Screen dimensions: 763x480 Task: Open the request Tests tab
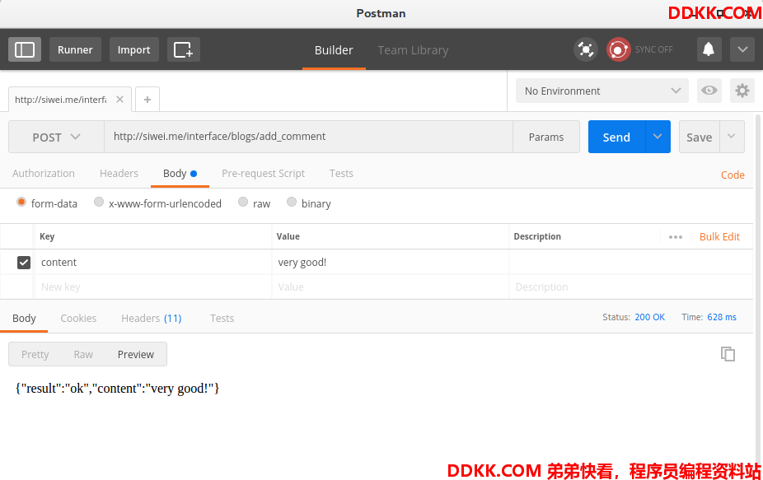pyautogui.click(x=341, y=174)
